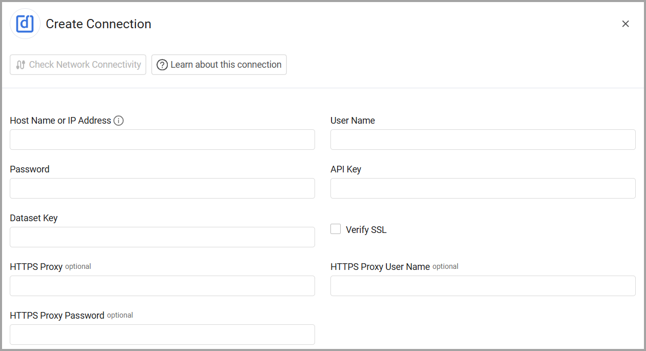Click the Verify SSL label text
Viewport: 646px width, 351px height.
367,229
